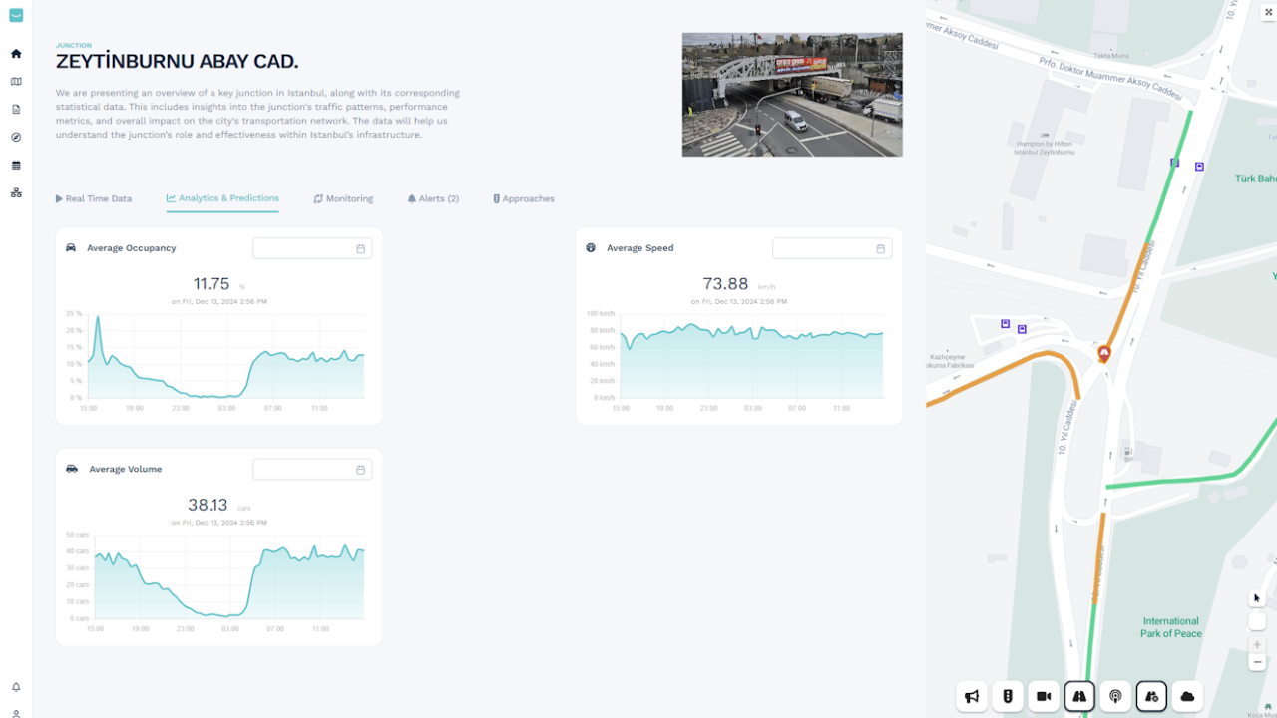This screenshot has height=718, width=1277.
Task: Switch to the Monitoring tab
Action: click(343, 198)
